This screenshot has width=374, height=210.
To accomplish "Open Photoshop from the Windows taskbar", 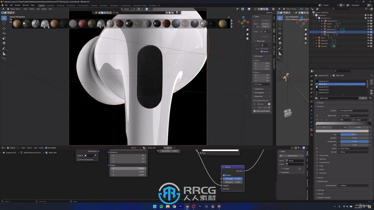I will [200, 206].
